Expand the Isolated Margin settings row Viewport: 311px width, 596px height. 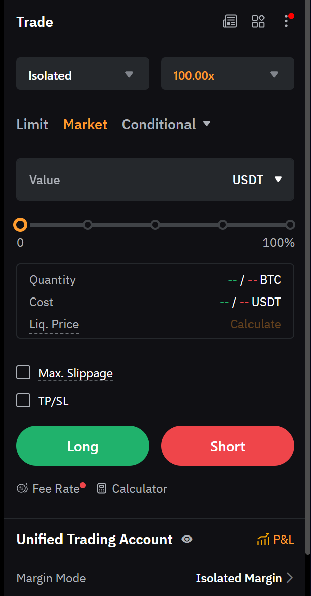(245, 578)
